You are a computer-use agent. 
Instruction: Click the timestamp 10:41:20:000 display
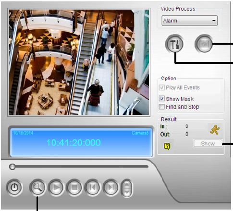coord(74,142)
